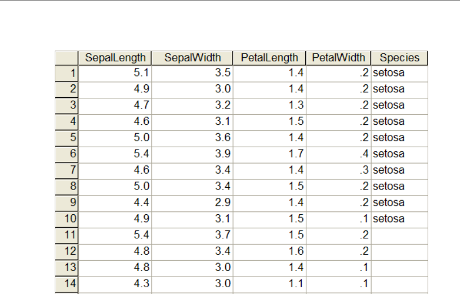Select PetalWidth value .3 in row 7
This screenshot has height=294, width=460.
[338, 170]
